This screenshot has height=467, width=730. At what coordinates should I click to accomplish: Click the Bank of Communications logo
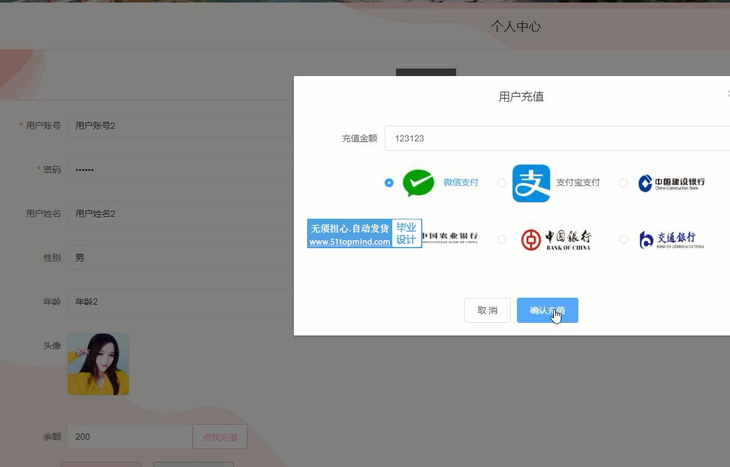click(x=671, y=240)
